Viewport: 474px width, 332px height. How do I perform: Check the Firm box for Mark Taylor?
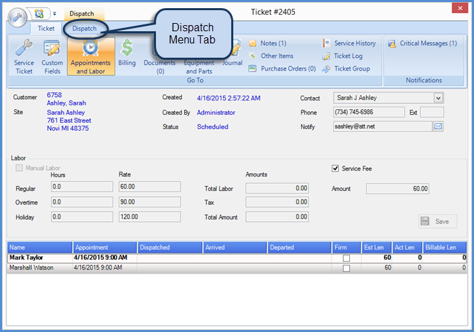point(347,258)
